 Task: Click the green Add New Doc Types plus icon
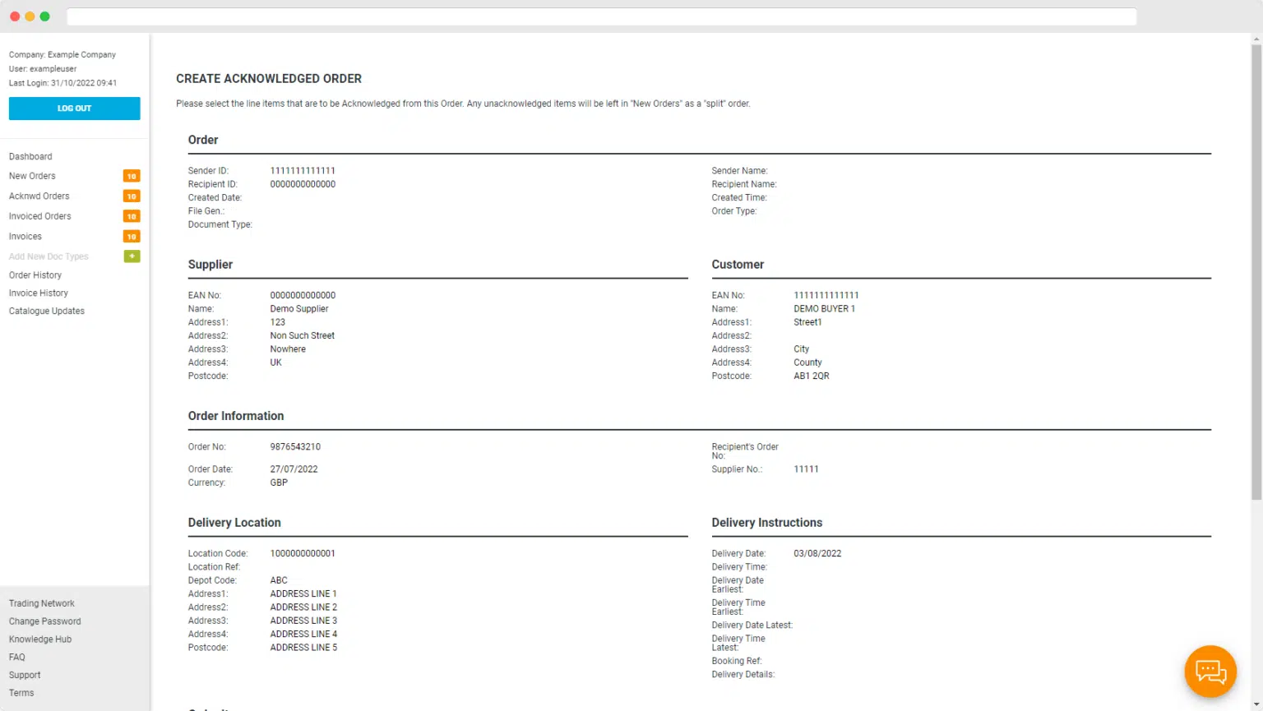[132, 256]
